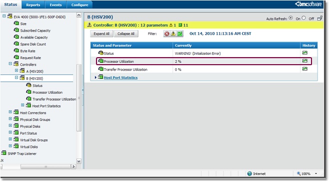Filter by yellow warning status icon

click(173, 34)
